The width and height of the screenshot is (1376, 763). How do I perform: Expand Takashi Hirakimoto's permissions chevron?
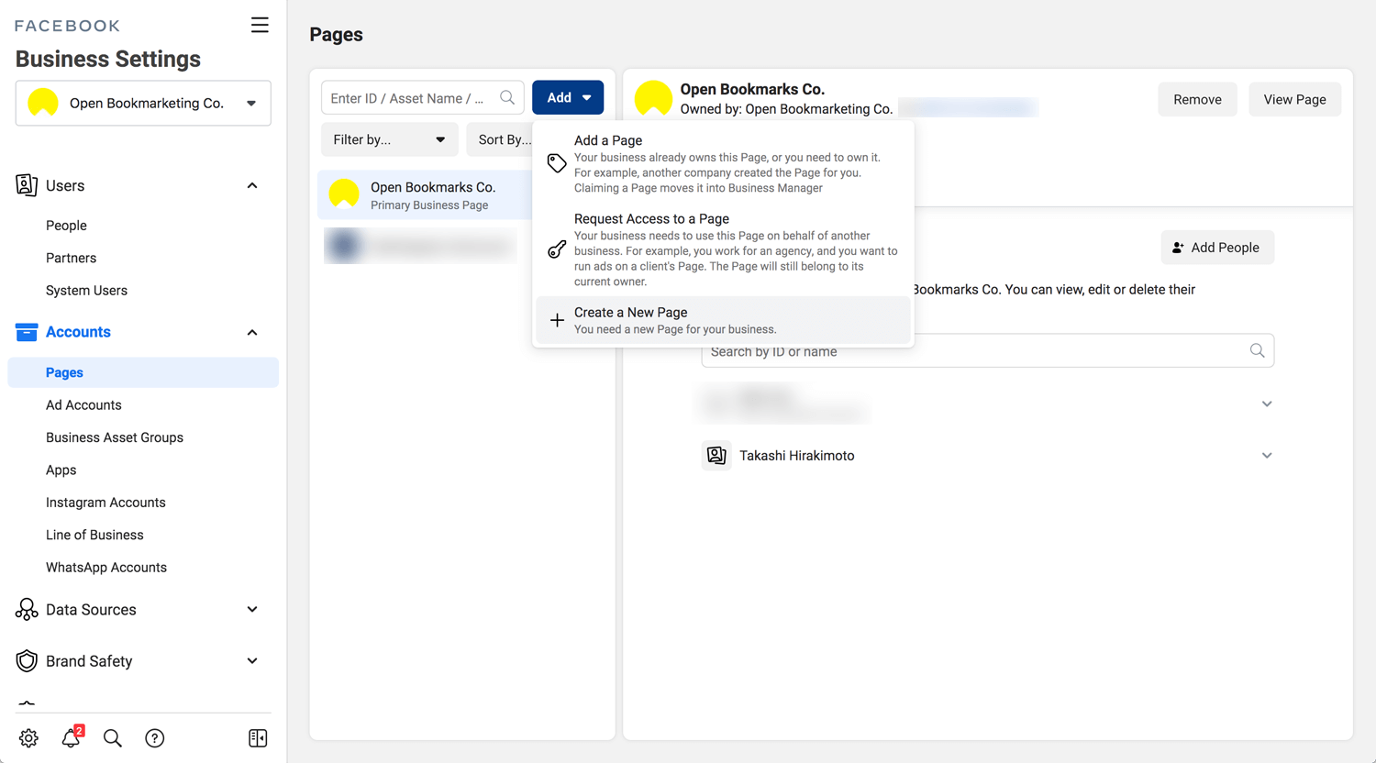click(1267, 455)
